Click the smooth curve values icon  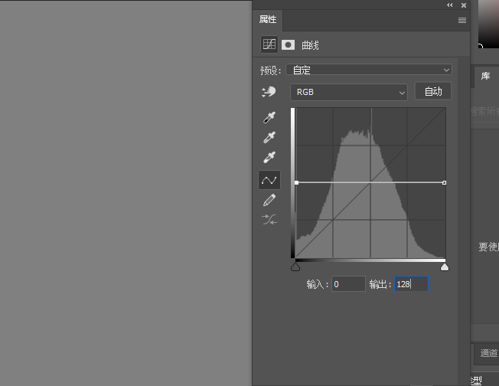tap(269, 220)
